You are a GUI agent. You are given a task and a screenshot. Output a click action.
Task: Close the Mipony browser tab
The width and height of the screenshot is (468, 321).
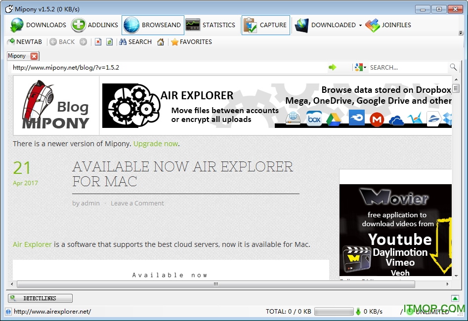34,56
